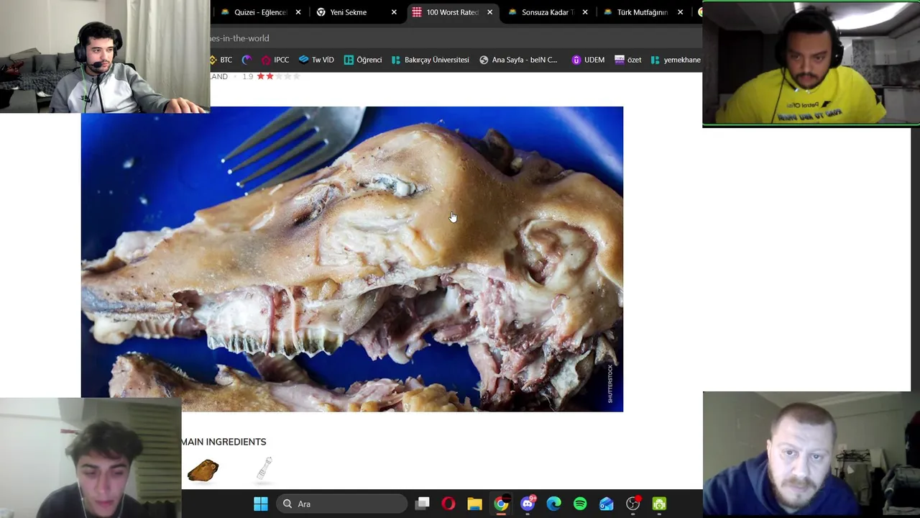Open Microsoft Edge from the taskbar
This screenshot has height=518, width=920.
click(x=553, y=504)
